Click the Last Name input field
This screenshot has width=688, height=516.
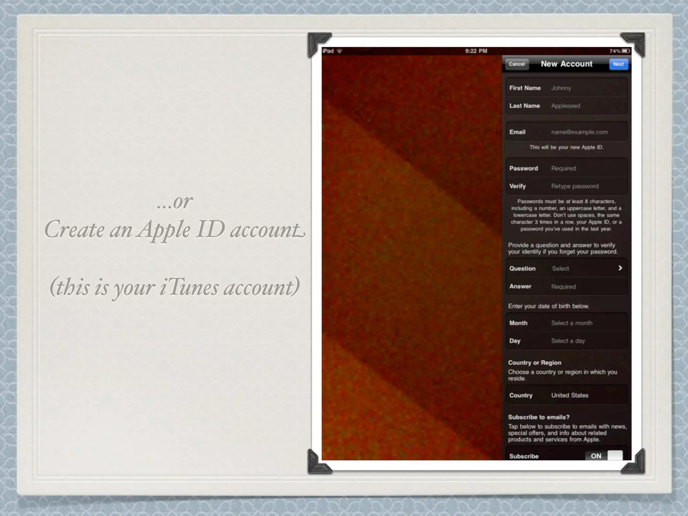[567, 105]
